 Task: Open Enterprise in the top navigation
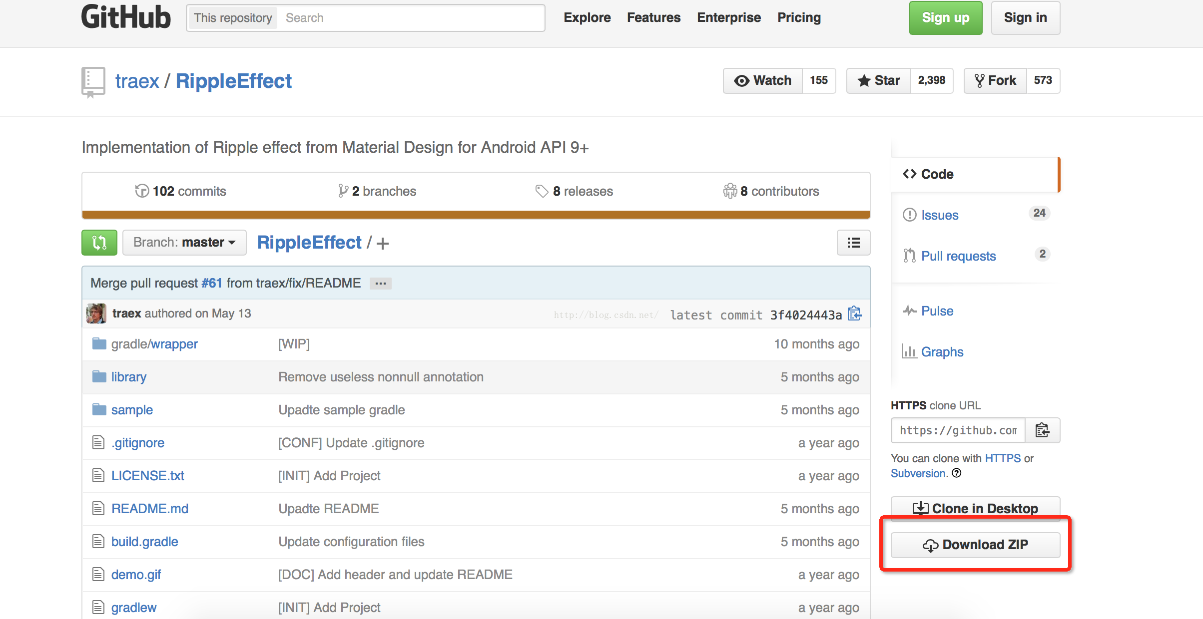tap(729, 17)
